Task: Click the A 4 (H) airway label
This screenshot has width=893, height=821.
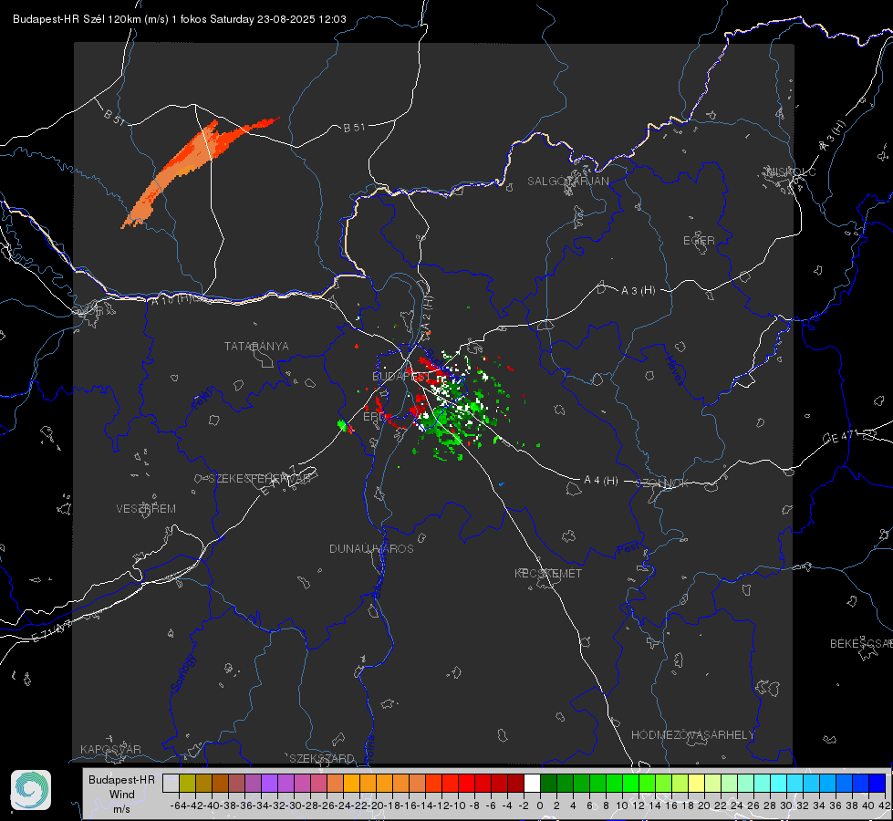Action: (601, 481)
